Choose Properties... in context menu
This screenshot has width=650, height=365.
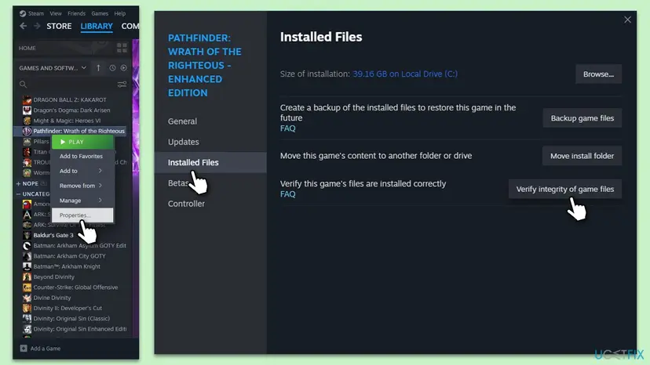click(82, 215)
